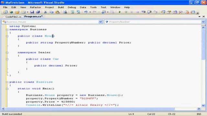This screenshot has width=207, height=116.
Task: Click the Undo arrow icon
Action: pos(86,12)
